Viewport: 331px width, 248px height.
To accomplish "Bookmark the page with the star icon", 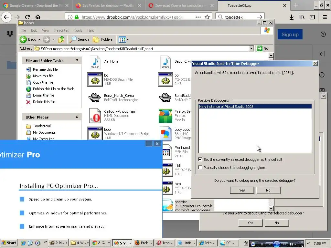I will point(207,17).
